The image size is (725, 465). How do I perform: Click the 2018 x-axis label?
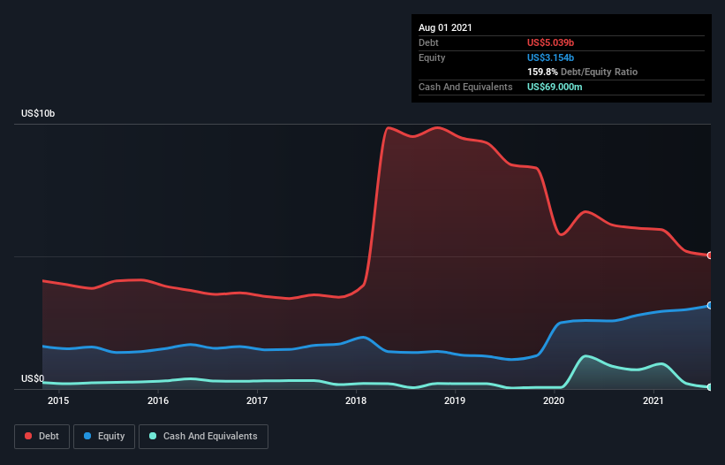[x=356, y=400]
